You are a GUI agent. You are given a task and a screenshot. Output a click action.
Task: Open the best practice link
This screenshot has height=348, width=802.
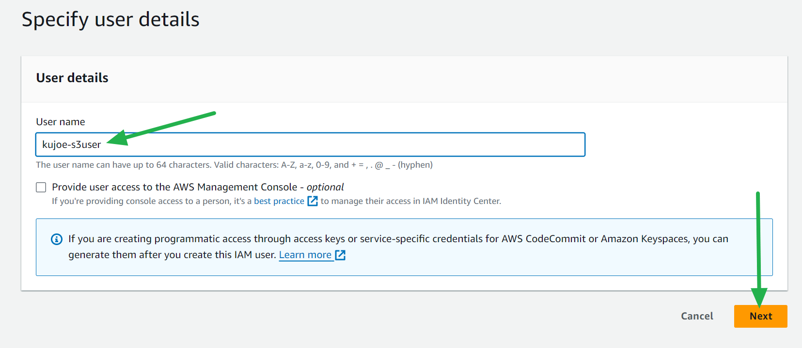point(279,201)
